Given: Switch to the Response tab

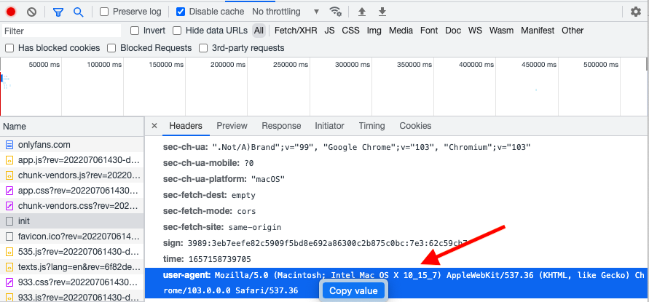Looking at the screenshot, I should (281, 126).
